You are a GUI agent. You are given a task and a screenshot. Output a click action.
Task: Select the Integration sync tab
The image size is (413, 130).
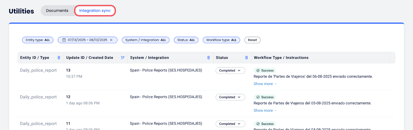click(x=95, y=11)
